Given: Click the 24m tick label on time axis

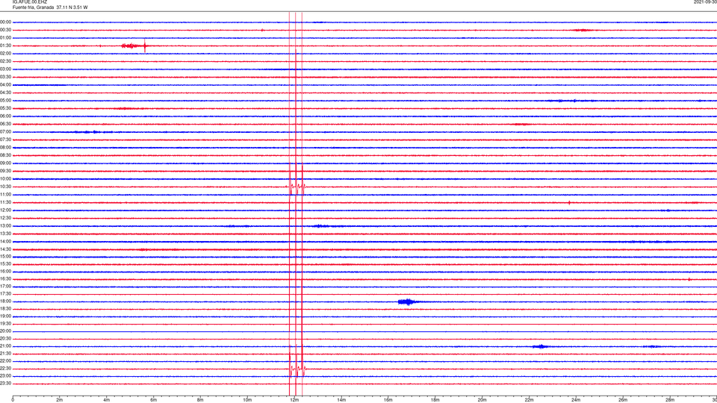Looking at the screenshot, I should (576, 400).
